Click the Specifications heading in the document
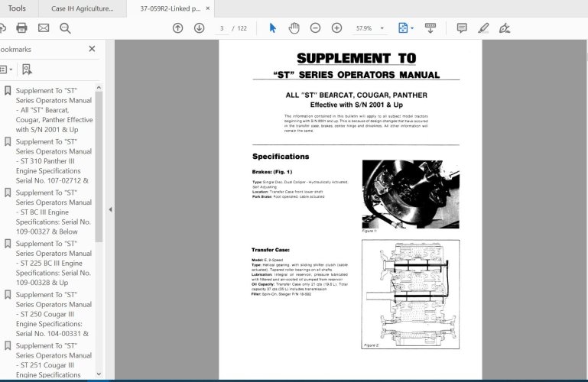This screenshot has width=588, height=382. [281, 156]
